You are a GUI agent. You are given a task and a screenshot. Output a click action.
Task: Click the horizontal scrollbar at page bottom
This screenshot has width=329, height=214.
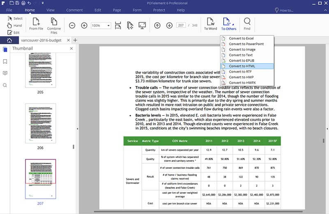198,212
